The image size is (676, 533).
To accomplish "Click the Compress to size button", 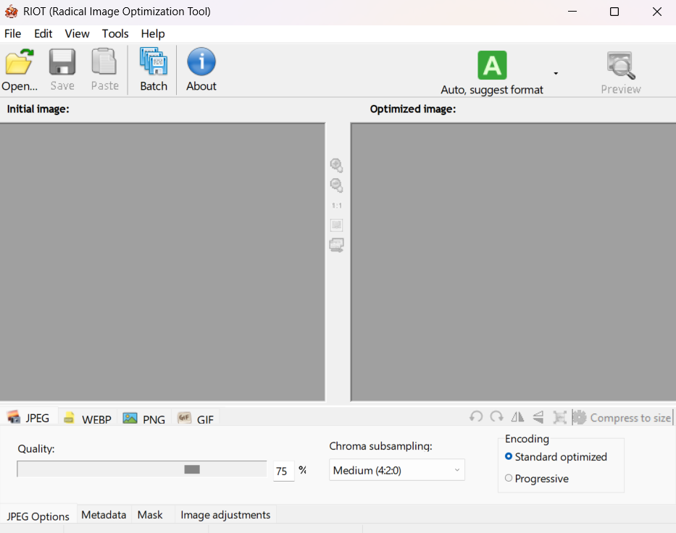I will (622, 418).
